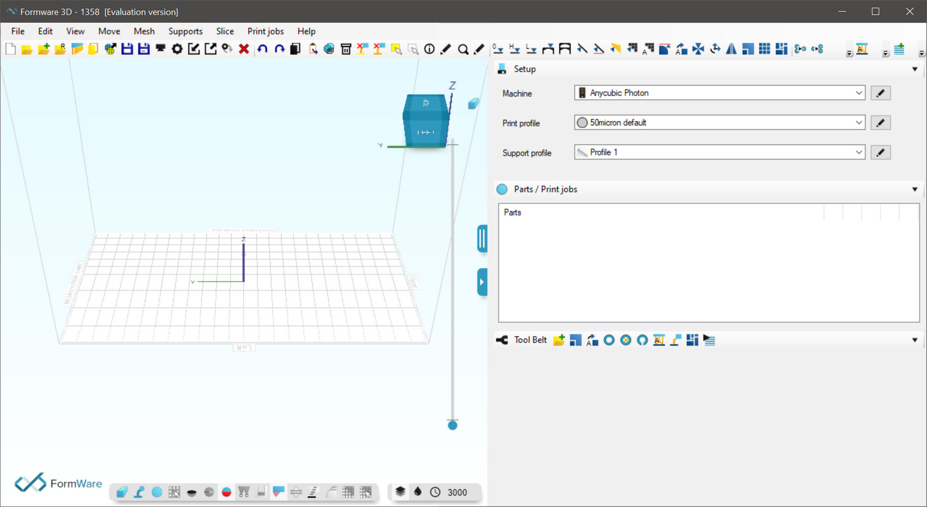The image size is (927, 507).
Task: Click the circled info icon
Action: click(429, 49)
